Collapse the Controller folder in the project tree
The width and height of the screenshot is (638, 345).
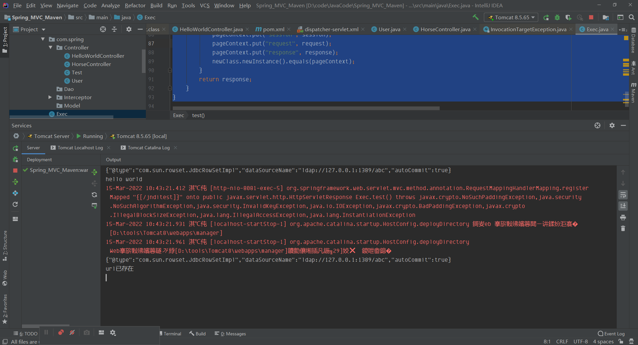(51, 47)
